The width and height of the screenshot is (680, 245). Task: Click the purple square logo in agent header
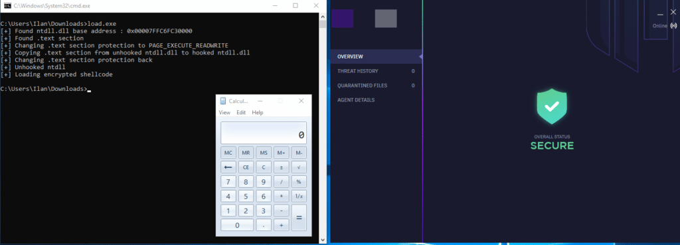tap(342, 18)
